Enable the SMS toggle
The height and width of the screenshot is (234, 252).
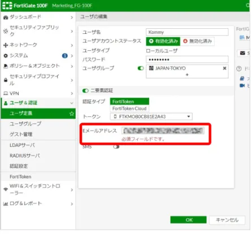point(116,147)
